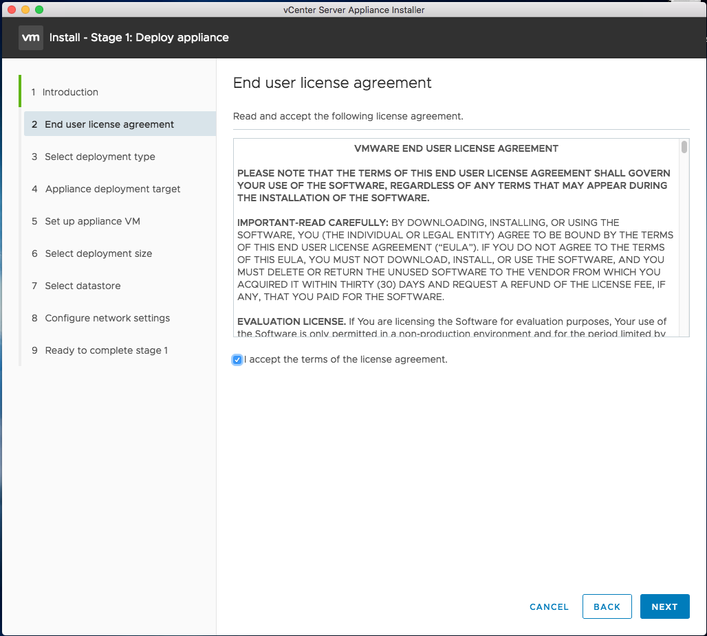Maximize the window with the green button
The height and width of the screenshot is (636, 707).
(39, 10)
